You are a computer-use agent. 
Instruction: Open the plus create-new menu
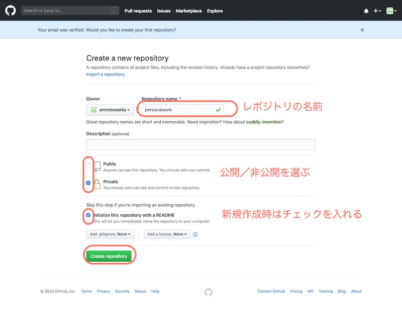pos(377,11)
